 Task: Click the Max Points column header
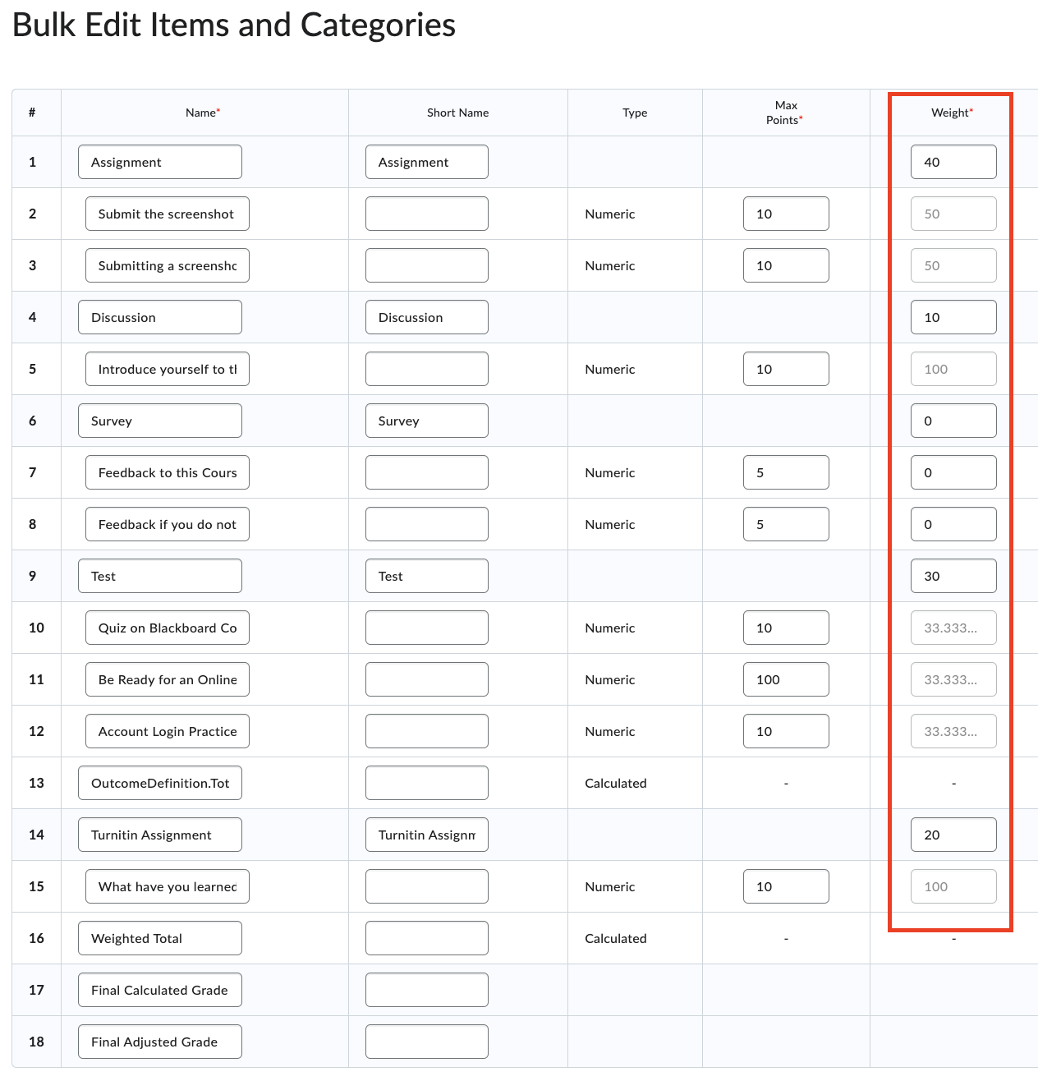(x=786, y=113)
